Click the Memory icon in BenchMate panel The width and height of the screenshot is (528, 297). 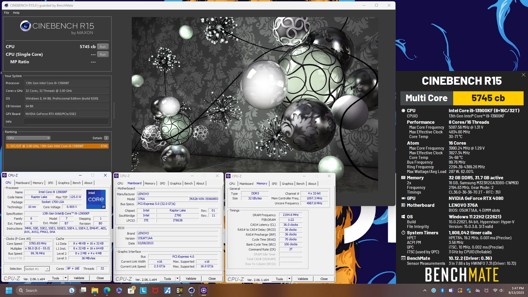coord(403,178)
